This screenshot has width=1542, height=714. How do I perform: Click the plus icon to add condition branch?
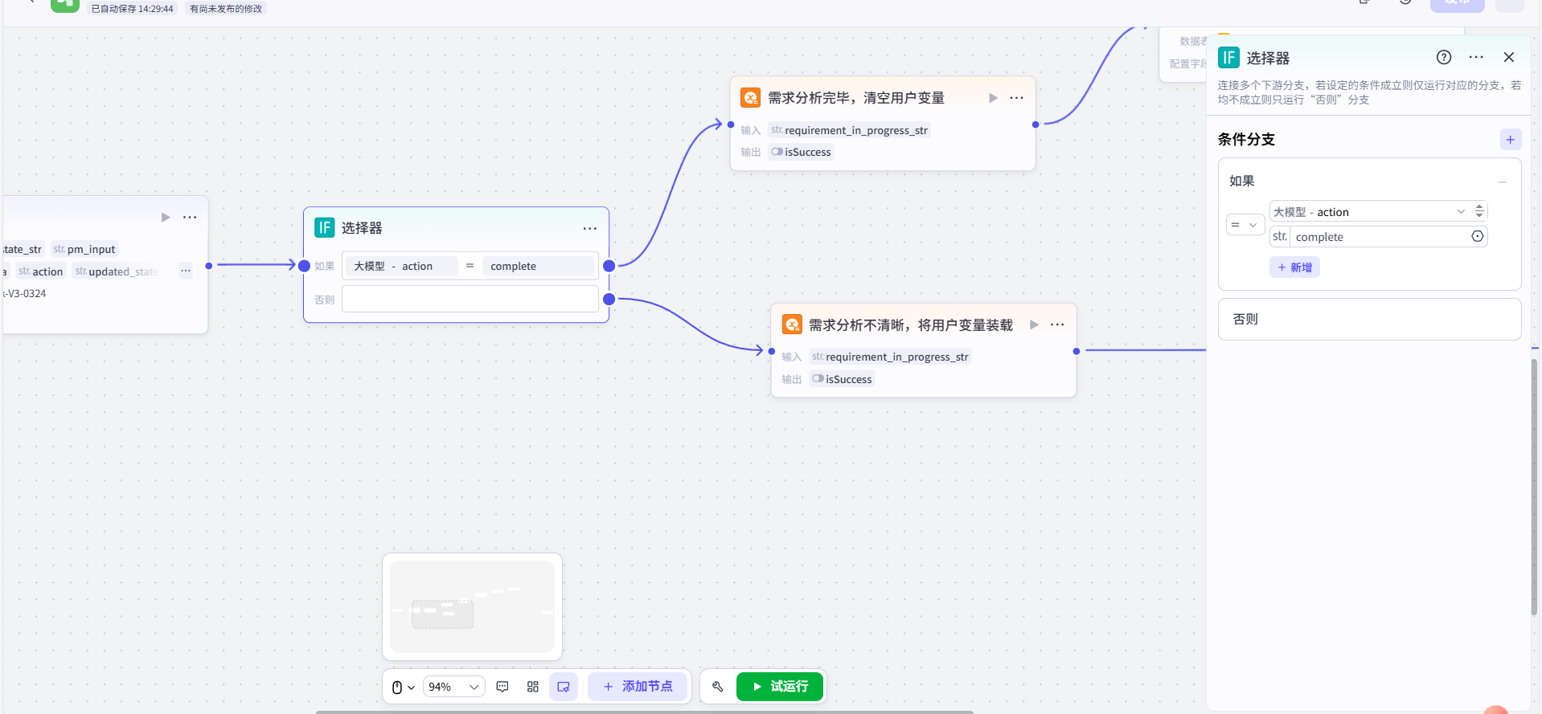tap(1510, 140)
